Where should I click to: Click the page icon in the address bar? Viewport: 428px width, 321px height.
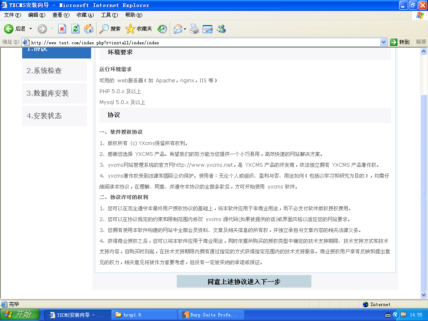[26, 42]
